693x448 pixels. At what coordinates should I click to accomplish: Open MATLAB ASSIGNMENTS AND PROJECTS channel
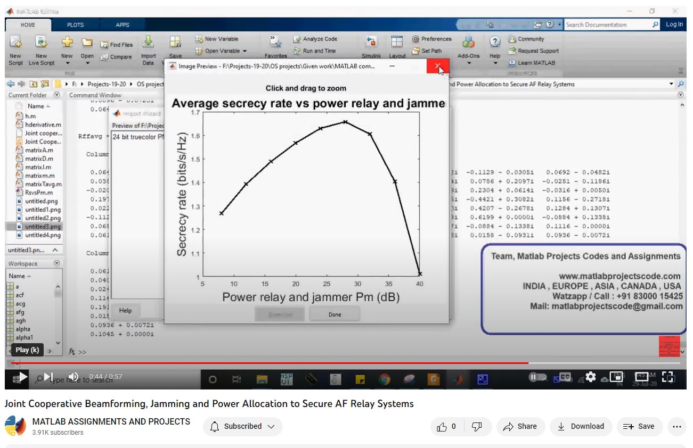pyautogui.click(x=111, y=421)
